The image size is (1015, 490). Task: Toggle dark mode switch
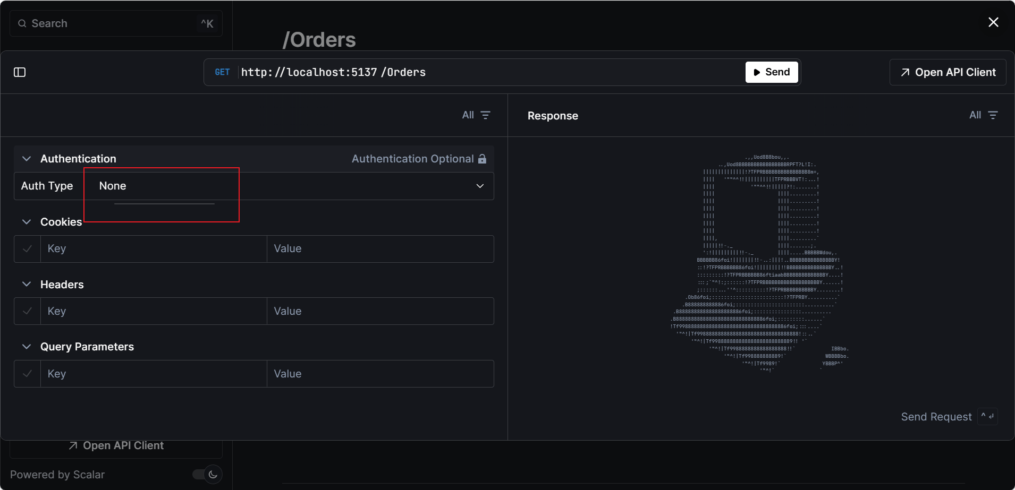(x=207, y=474)
